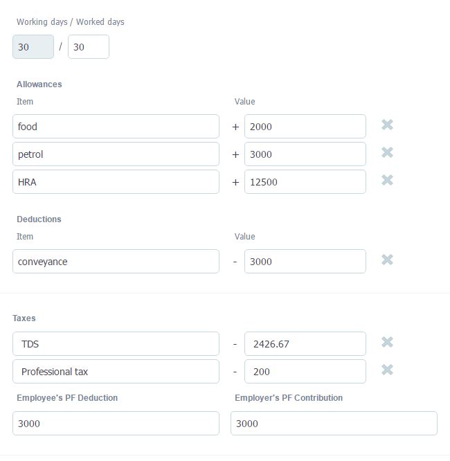Click the petrol item name field
Screen dimensions: 450x461
point(116,154)
